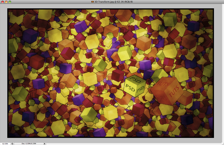Close the 3D Transform.jpg window
Image resolution: width=224 pixels, height=145 pixels.
pyautogui.click(x=3, y=2)
